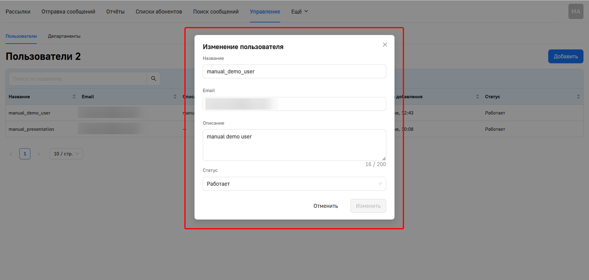Click the next page arrow in pagination
The image size is (589, 280).
pos(39,154)
